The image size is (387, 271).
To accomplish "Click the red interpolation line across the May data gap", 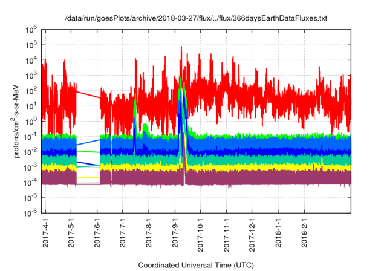I will click(x=88, y=95).
